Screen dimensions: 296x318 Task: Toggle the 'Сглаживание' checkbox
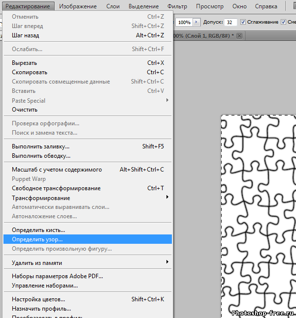point(243,23)
